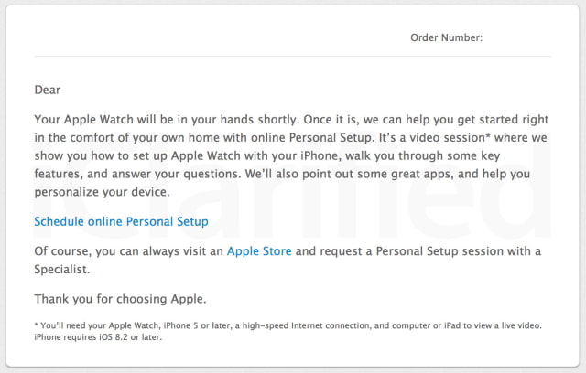Click the Thank you for choosing Apple line

point(120,299)
